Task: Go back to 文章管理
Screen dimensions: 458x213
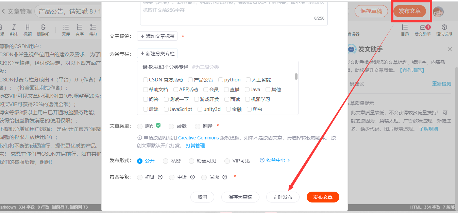Action: coord(17,11)
